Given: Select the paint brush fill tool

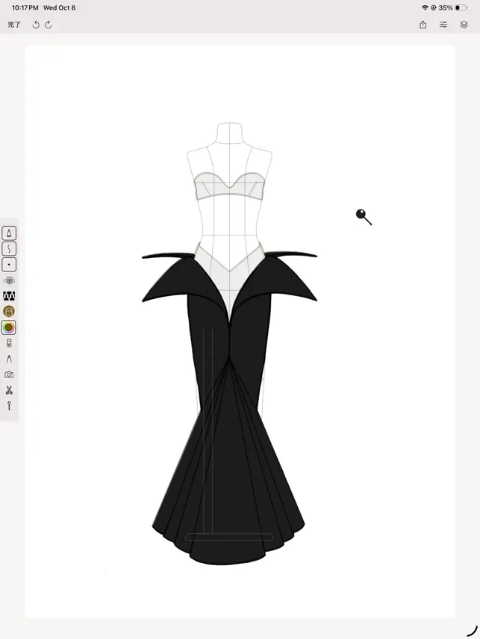Looking at the screenshot, I should 9,343.
